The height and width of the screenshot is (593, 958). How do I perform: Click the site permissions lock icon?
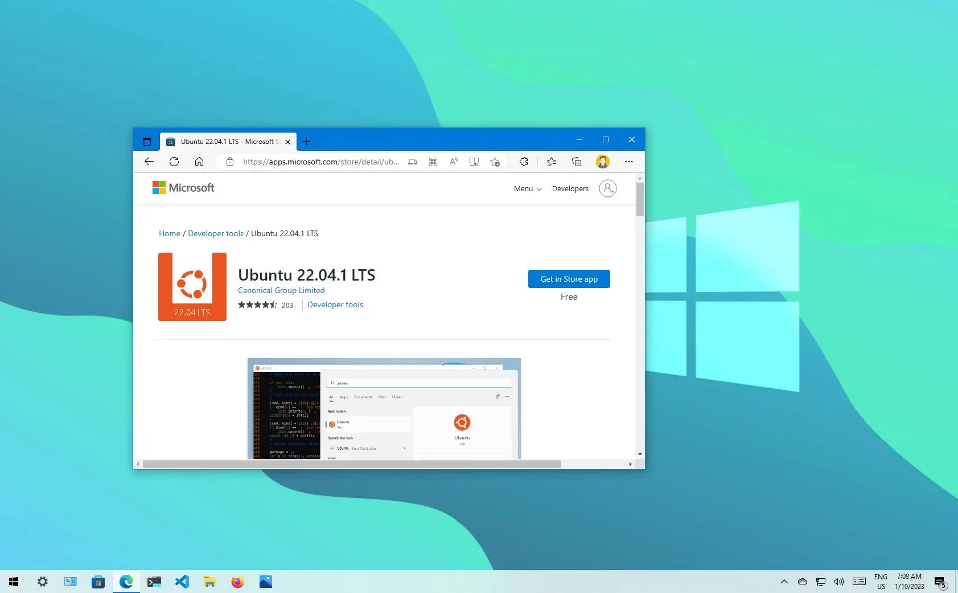(229, 162)
